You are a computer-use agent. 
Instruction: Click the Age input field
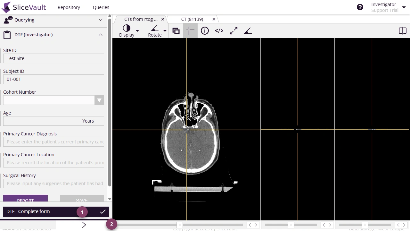pos(53,121)
